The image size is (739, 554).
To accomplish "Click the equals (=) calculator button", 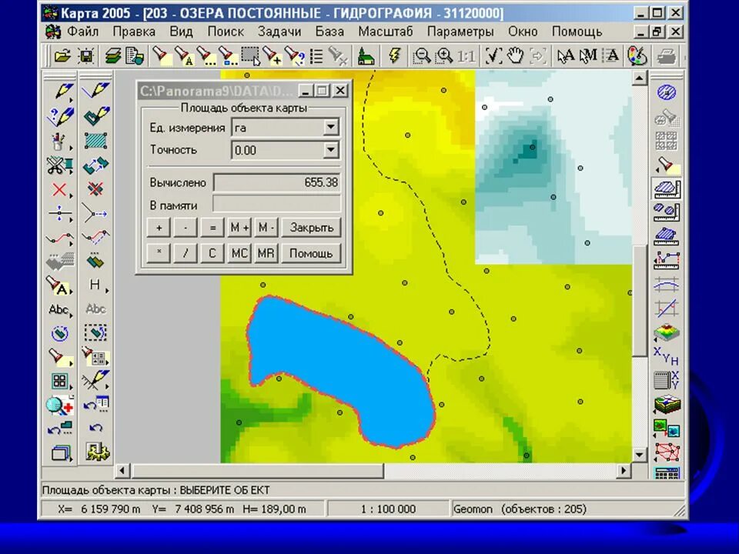I will [212, 228].
